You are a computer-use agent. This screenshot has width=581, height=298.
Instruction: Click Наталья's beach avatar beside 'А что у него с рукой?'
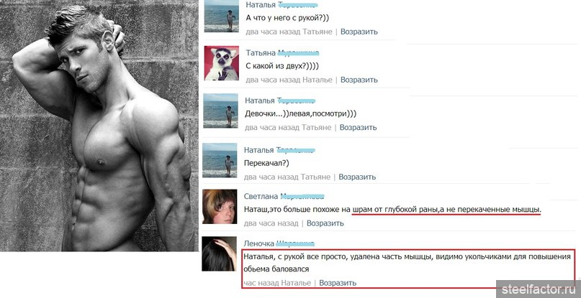[x=222, y=16]
